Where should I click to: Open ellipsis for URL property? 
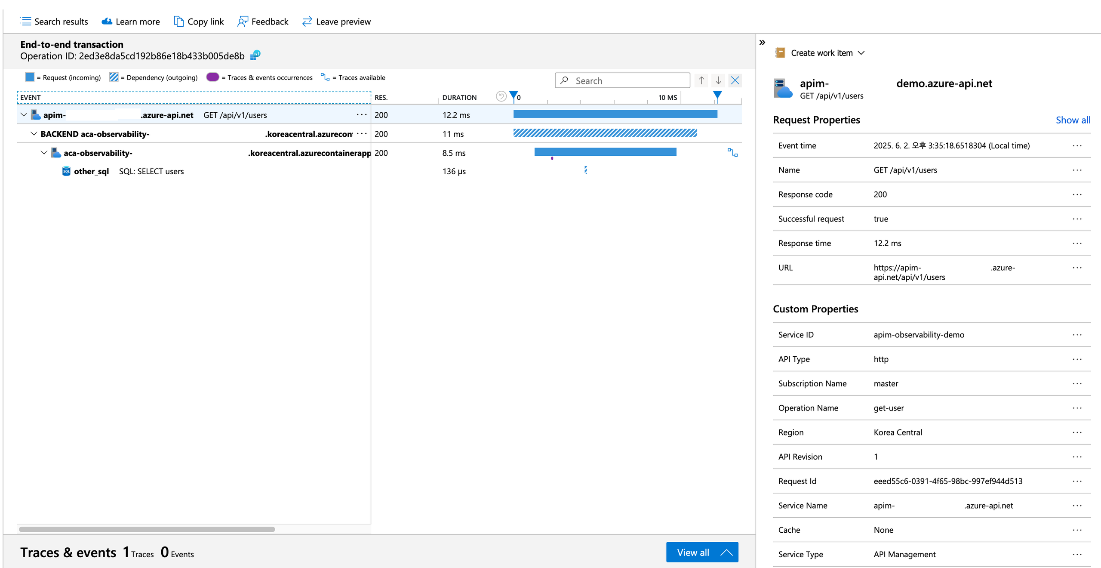tap(1077, 268)
